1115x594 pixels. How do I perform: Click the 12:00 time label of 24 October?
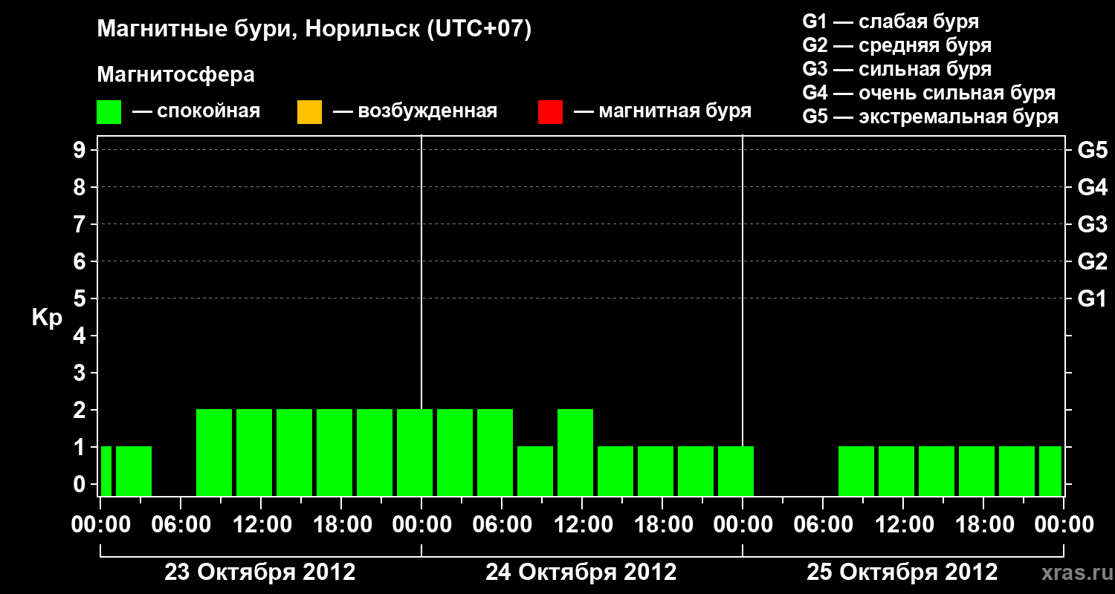click(582, 524)
